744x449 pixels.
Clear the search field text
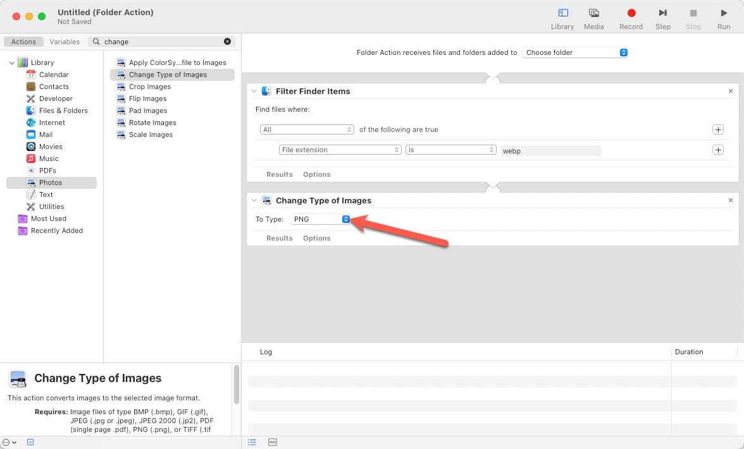227,42
